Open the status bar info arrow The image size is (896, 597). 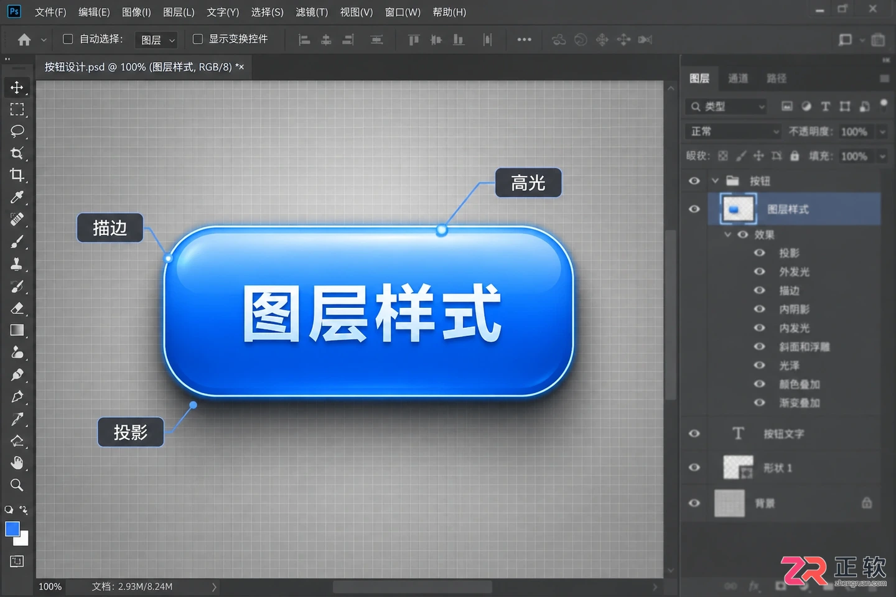pyautogui.click(x=214, y=586)
